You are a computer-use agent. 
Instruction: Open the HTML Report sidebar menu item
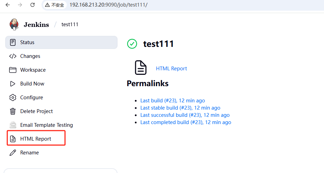tap(36, 139)
